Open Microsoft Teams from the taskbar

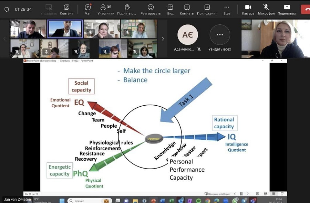pyautogui.click(x=253, y=201)
